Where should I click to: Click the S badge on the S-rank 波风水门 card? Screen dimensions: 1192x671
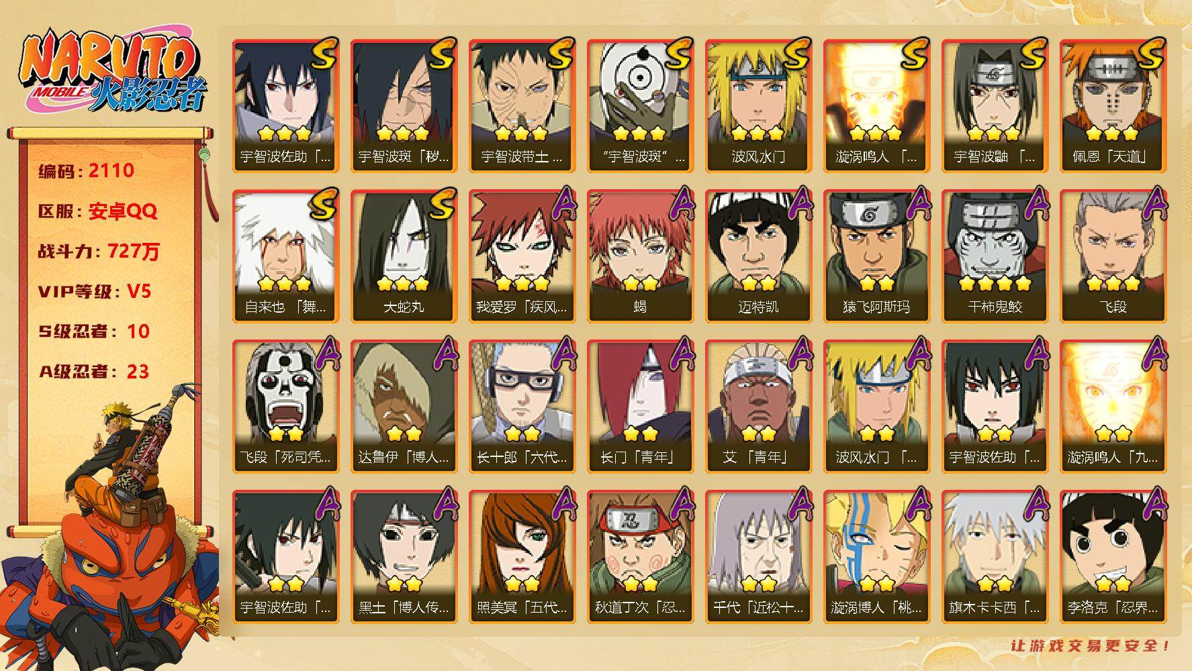[796, 54]
